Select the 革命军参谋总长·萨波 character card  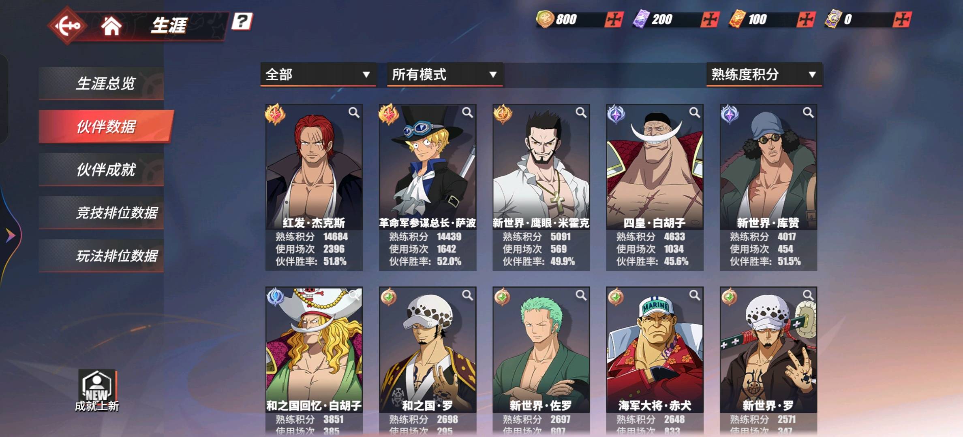click(x=428, y=187)
